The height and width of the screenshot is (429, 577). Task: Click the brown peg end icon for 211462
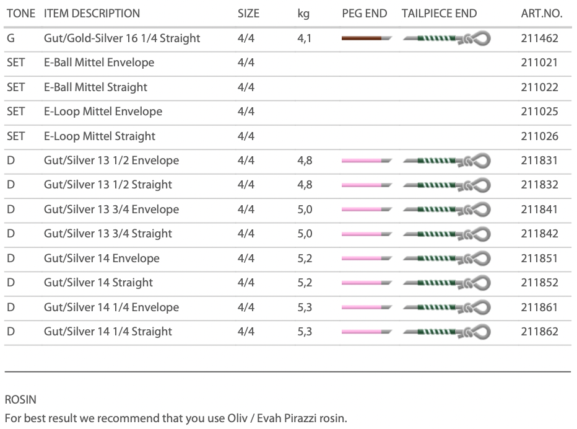366,38
